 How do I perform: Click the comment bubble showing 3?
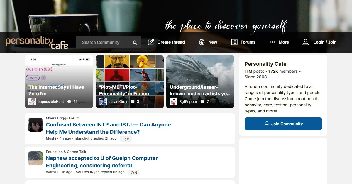pos(133,102)
